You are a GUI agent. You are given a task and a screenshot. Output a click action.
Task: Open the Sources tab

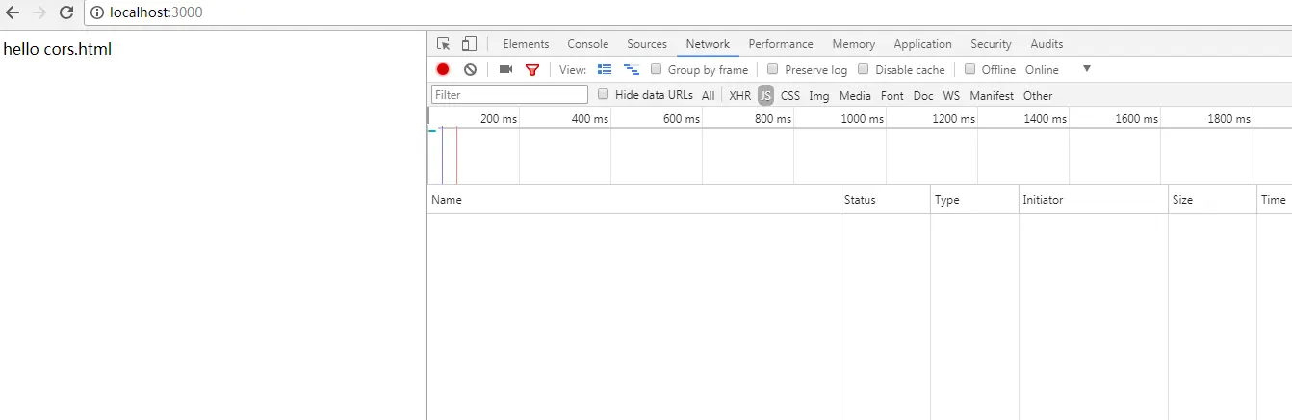[x=647, y=44]
